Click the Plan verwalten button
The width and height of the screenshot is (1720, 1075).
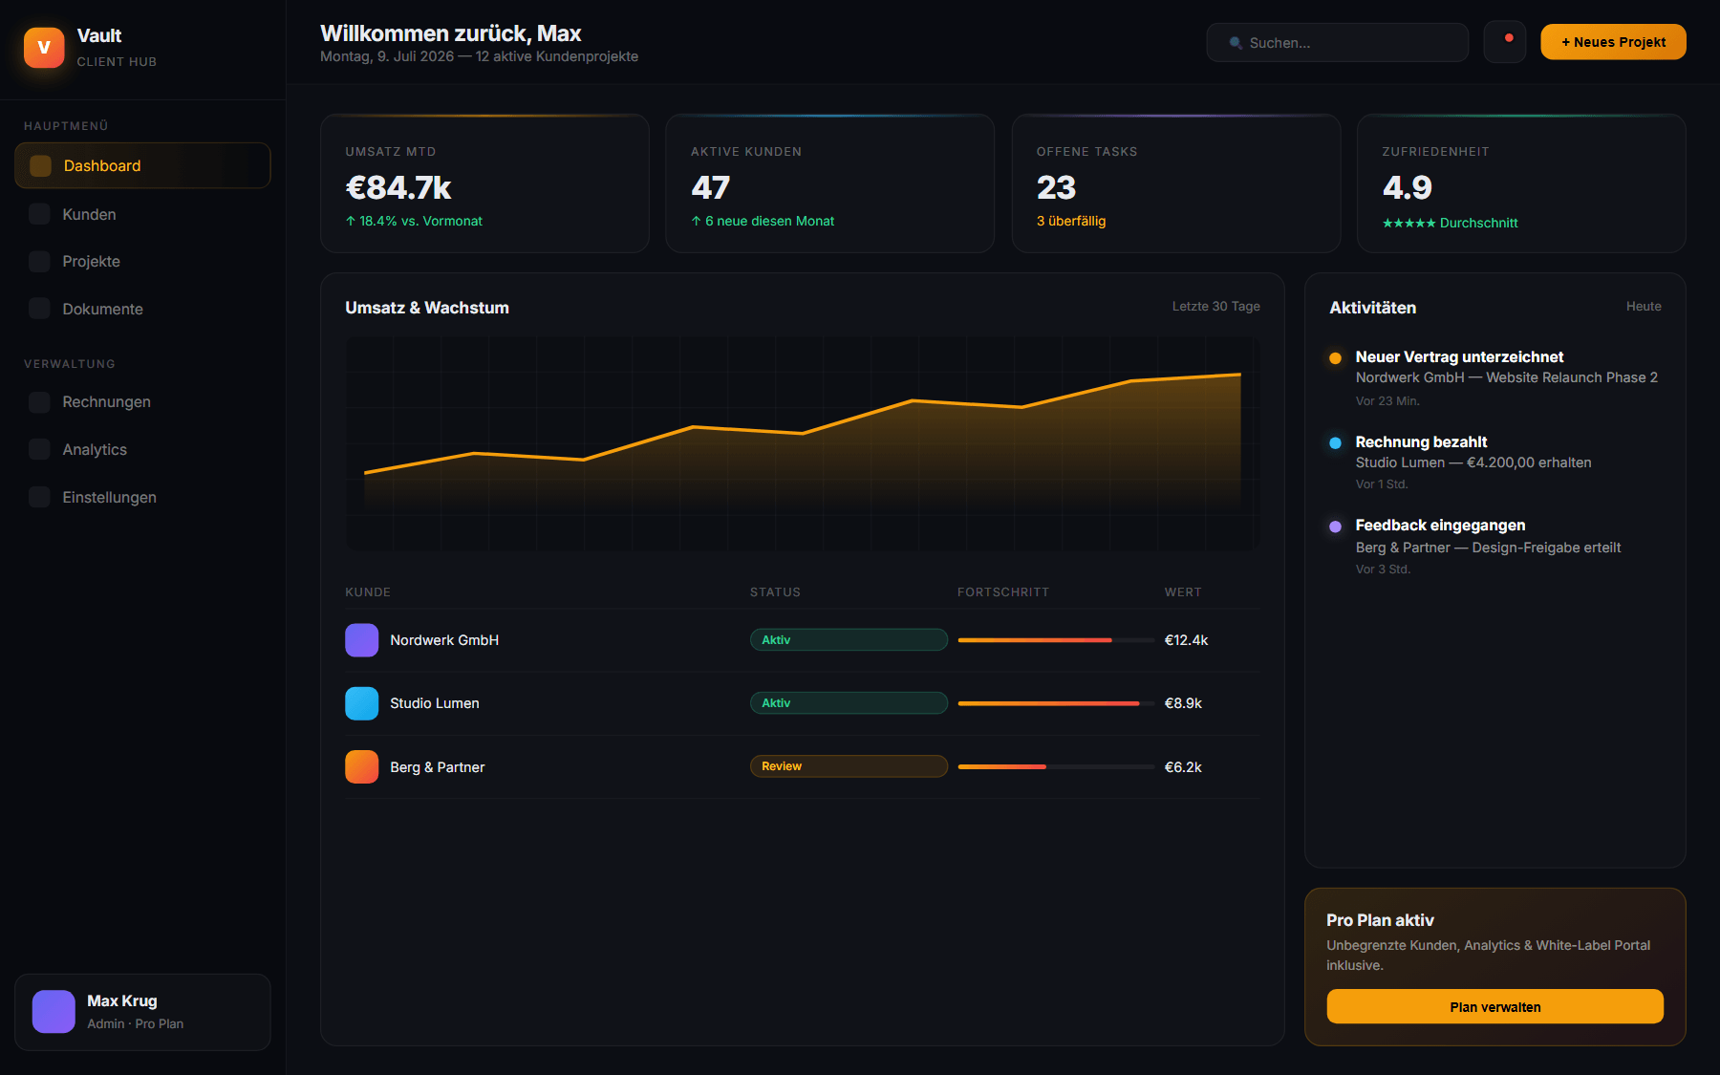tap(1494, 1006)
